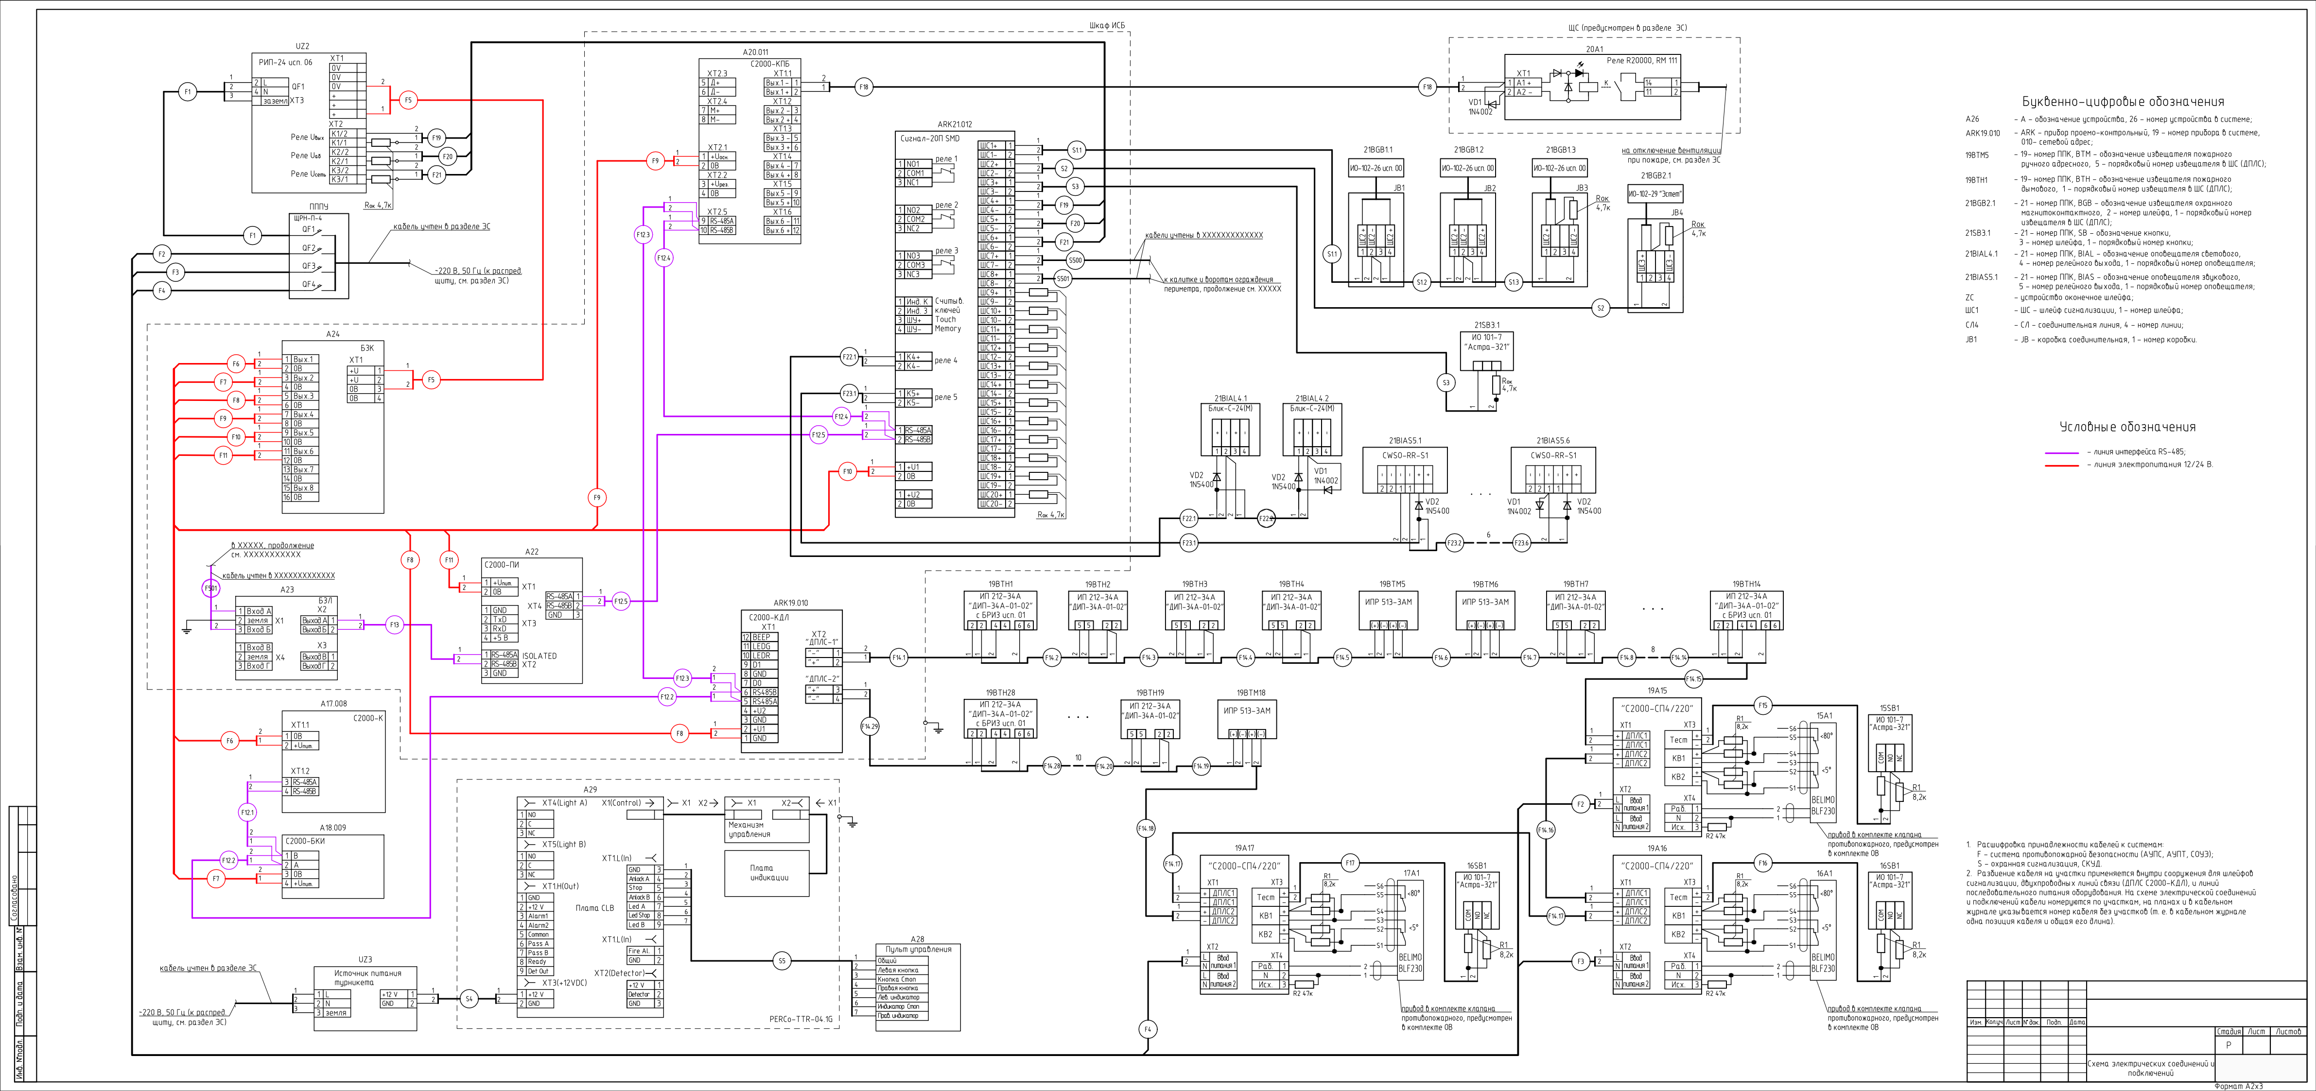The width and height of the screenshot is (2316, 1091).
Task: Select the 'РИП-24 исп. 06' label
Action: click(285, 62)
